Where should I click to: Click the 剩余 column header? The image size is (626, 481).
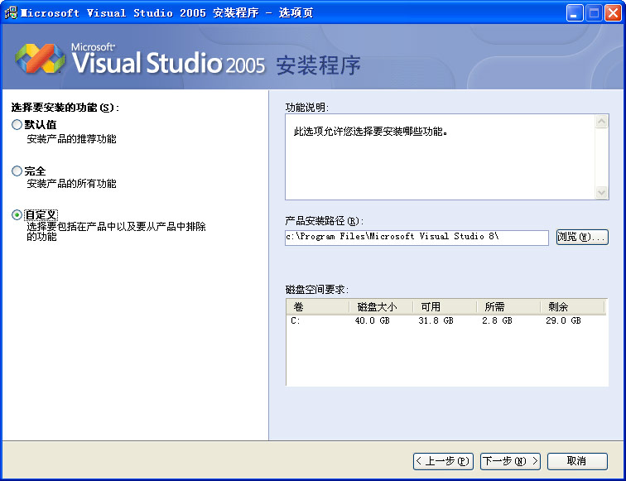tap(572, 307)
